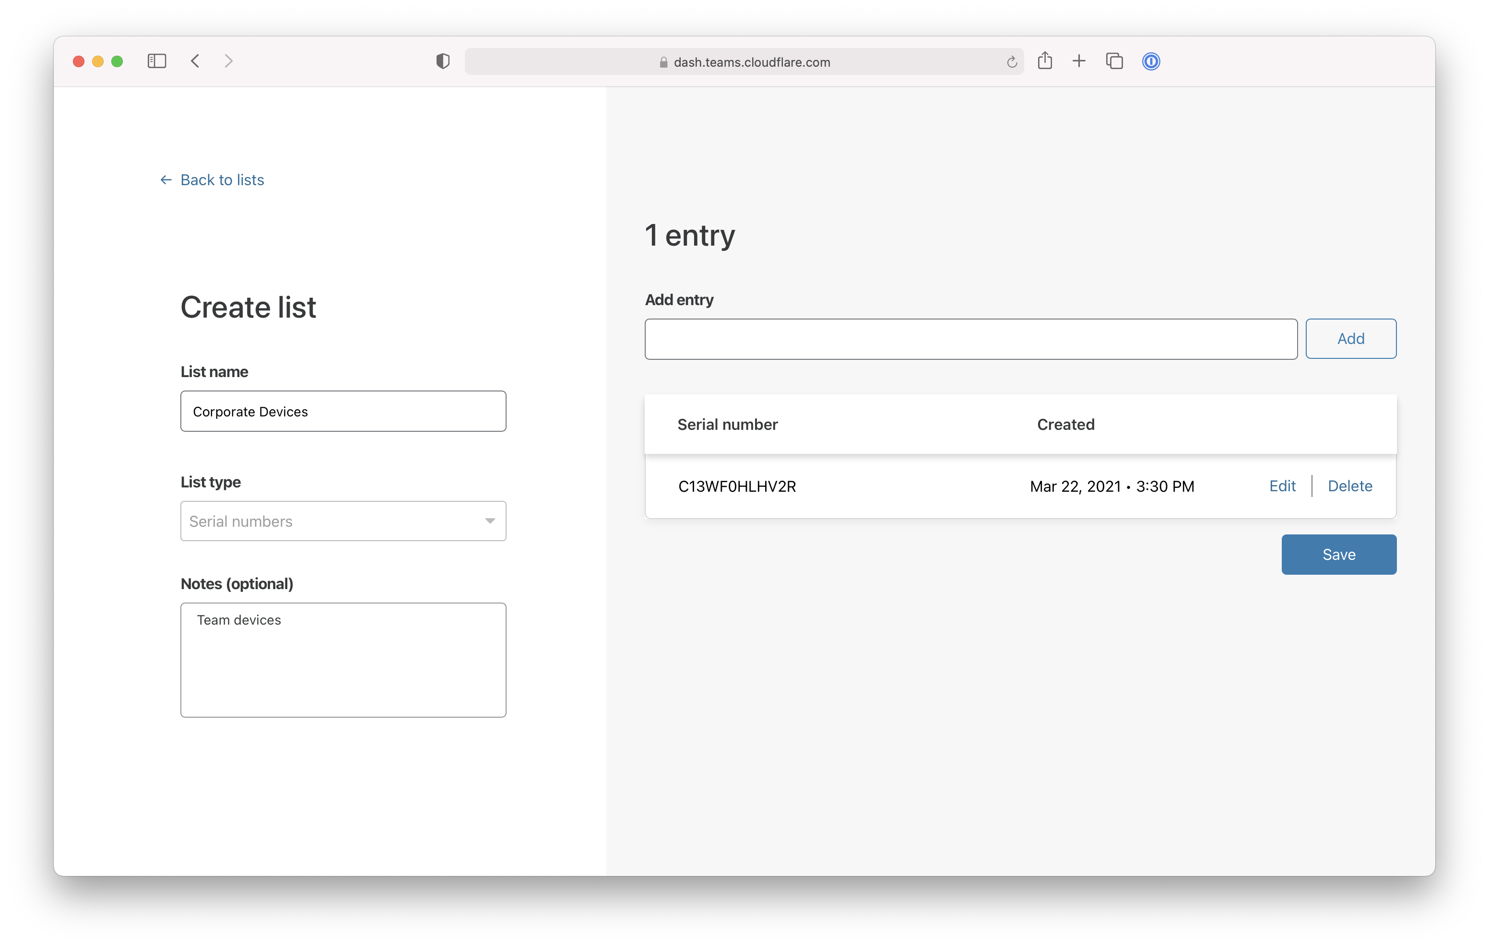The height and width of the screenshot is (947, 1489).
Task: Open a new tab with plus icon
Action: 1079,61
